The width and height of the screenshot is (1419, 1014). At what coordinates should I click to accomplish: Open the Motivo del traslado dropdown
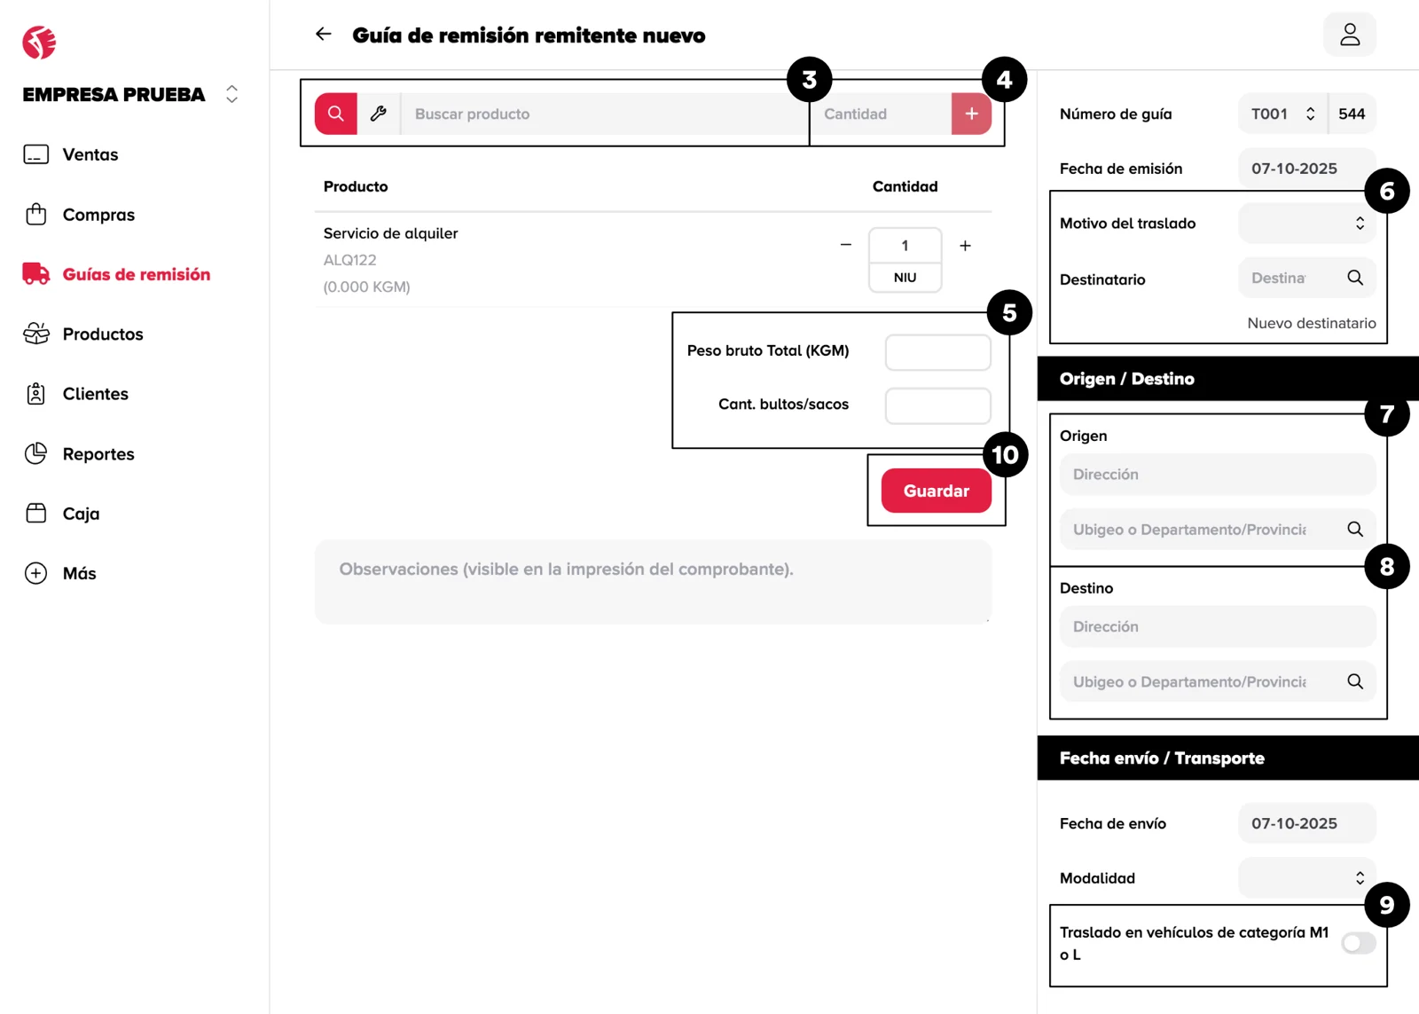tap(1306, 224)
